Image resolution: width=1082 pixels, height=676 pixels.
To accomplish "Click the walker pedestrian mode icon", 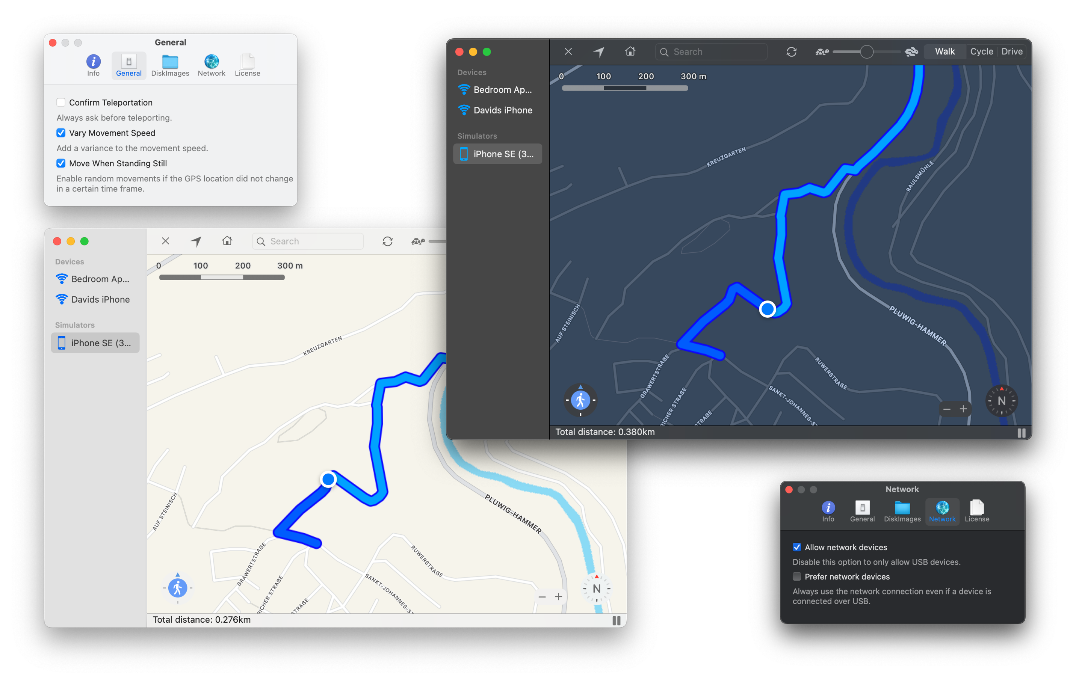I will (581, 400).
